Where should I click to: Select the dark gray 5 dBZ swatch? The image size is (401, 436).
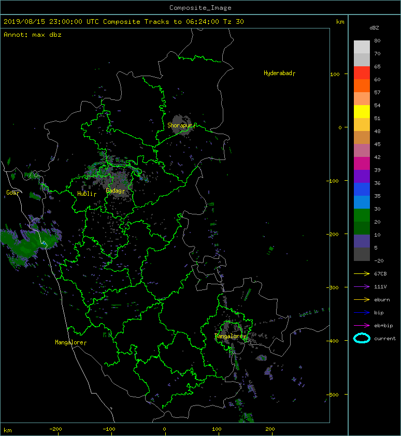pyautogui.click(x=362, y=254)
